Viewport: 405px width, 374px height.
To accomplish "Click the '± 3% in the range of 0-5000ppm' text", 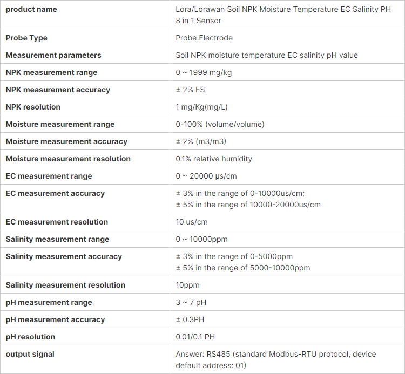I will tap(234, 256).
